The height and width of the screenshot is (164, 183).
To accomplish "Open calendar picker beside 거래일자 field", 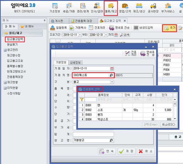I will pyautogui.click(x=112, y=69).
